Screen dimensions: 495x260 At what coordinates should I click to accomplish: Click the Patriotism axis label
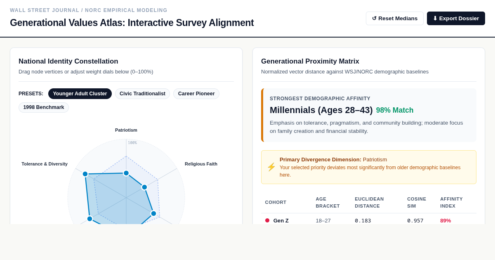tap(126, 130)
